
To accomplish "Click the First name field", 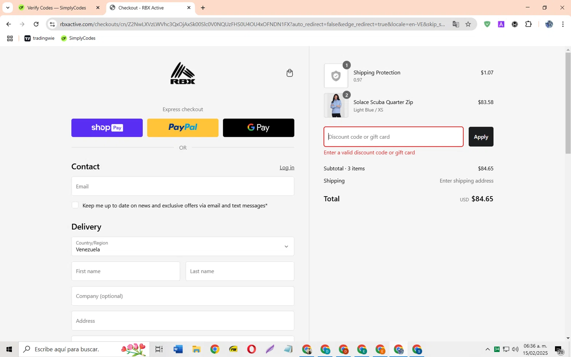I will click(126, 271).
